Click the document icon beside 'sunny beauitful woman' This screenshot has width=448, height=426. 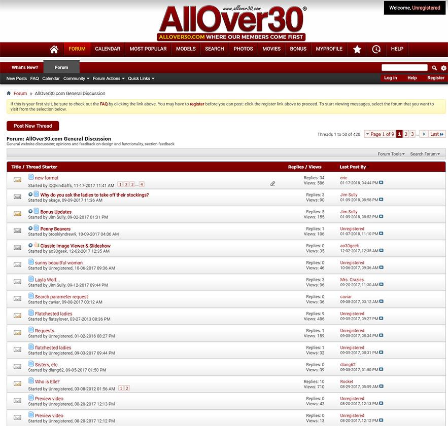click(x=31, y=262)
